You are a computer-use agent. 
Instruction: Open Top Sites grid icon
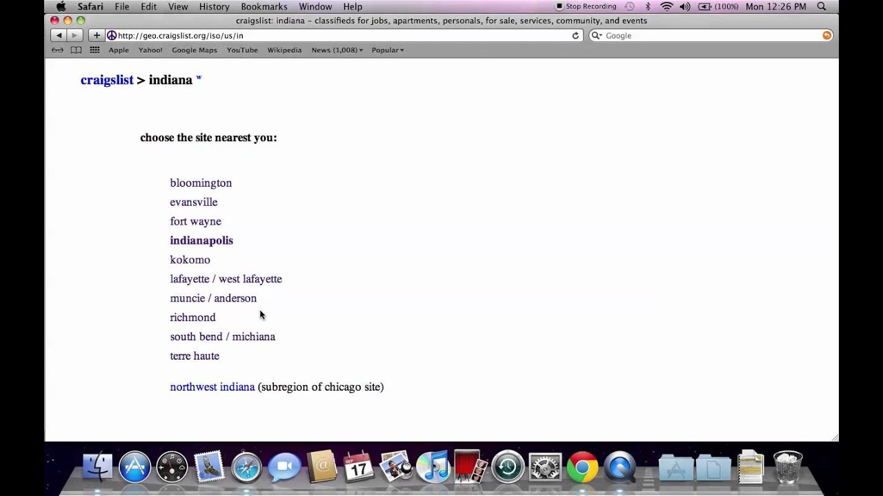pyautogui.click(x=95, y=50)
